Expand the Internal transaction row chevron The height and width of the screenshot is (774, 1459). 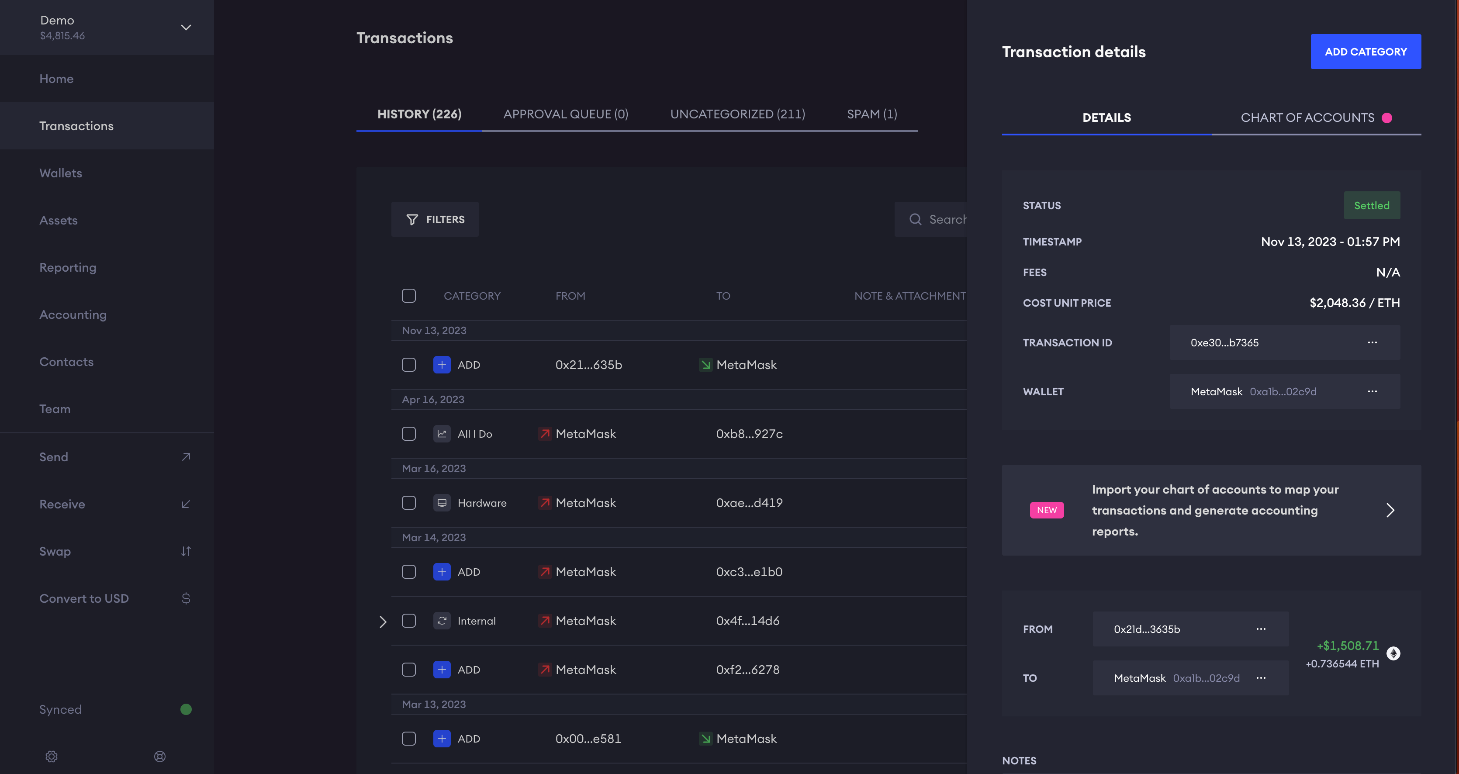pyautogui.click(x=383, y=622)
